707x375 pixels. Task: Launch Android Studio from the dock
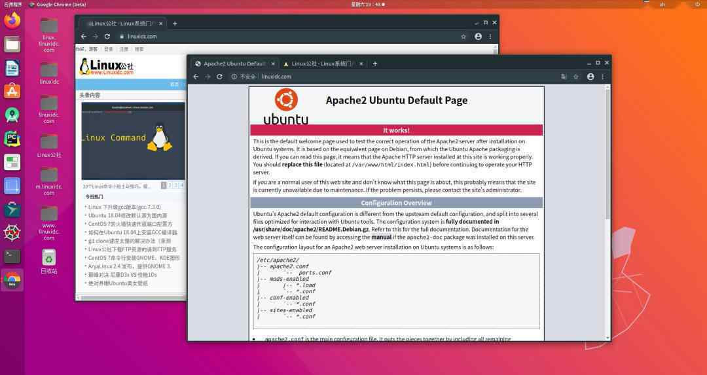coord(12,115)
